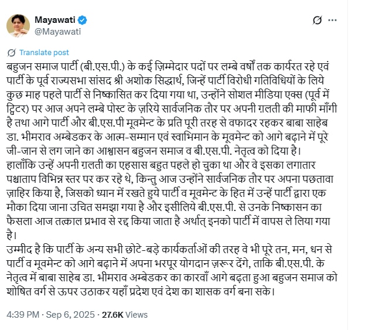This screenshot has height=330, width=365.
Task: Open the three-dot More options menu
Action: pyautogui.click(x=332, y=20)
